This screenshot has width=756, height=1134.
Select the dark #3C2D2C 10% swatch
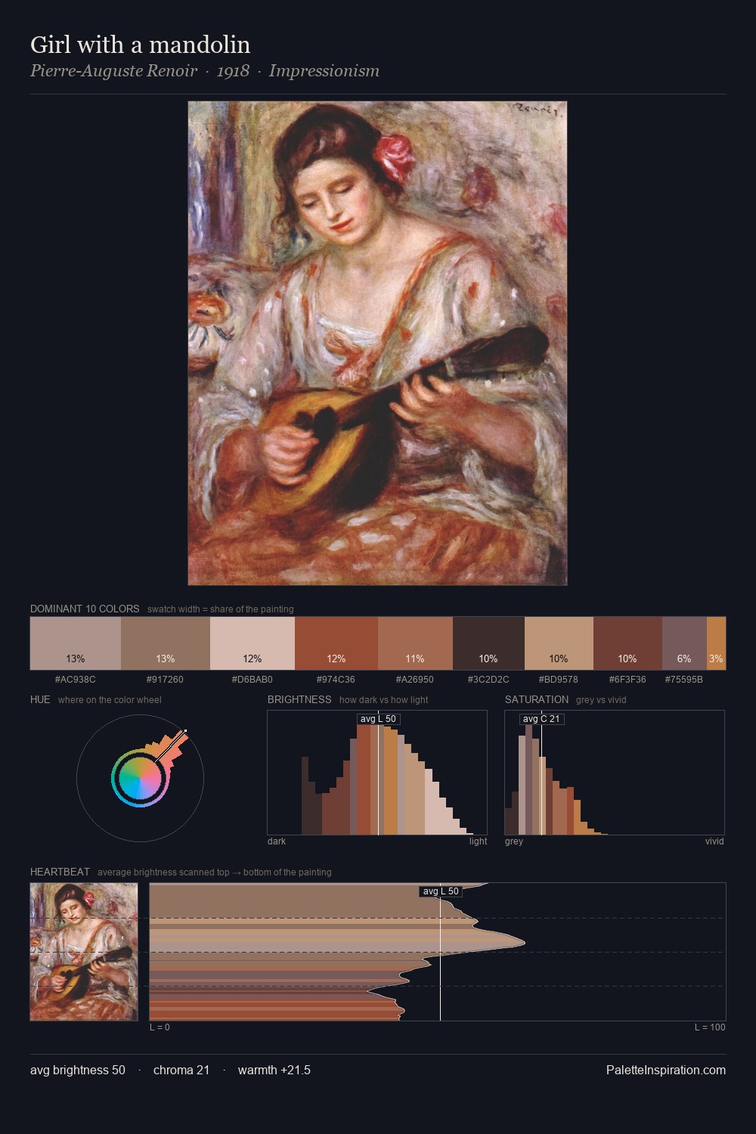pos(488,643)
